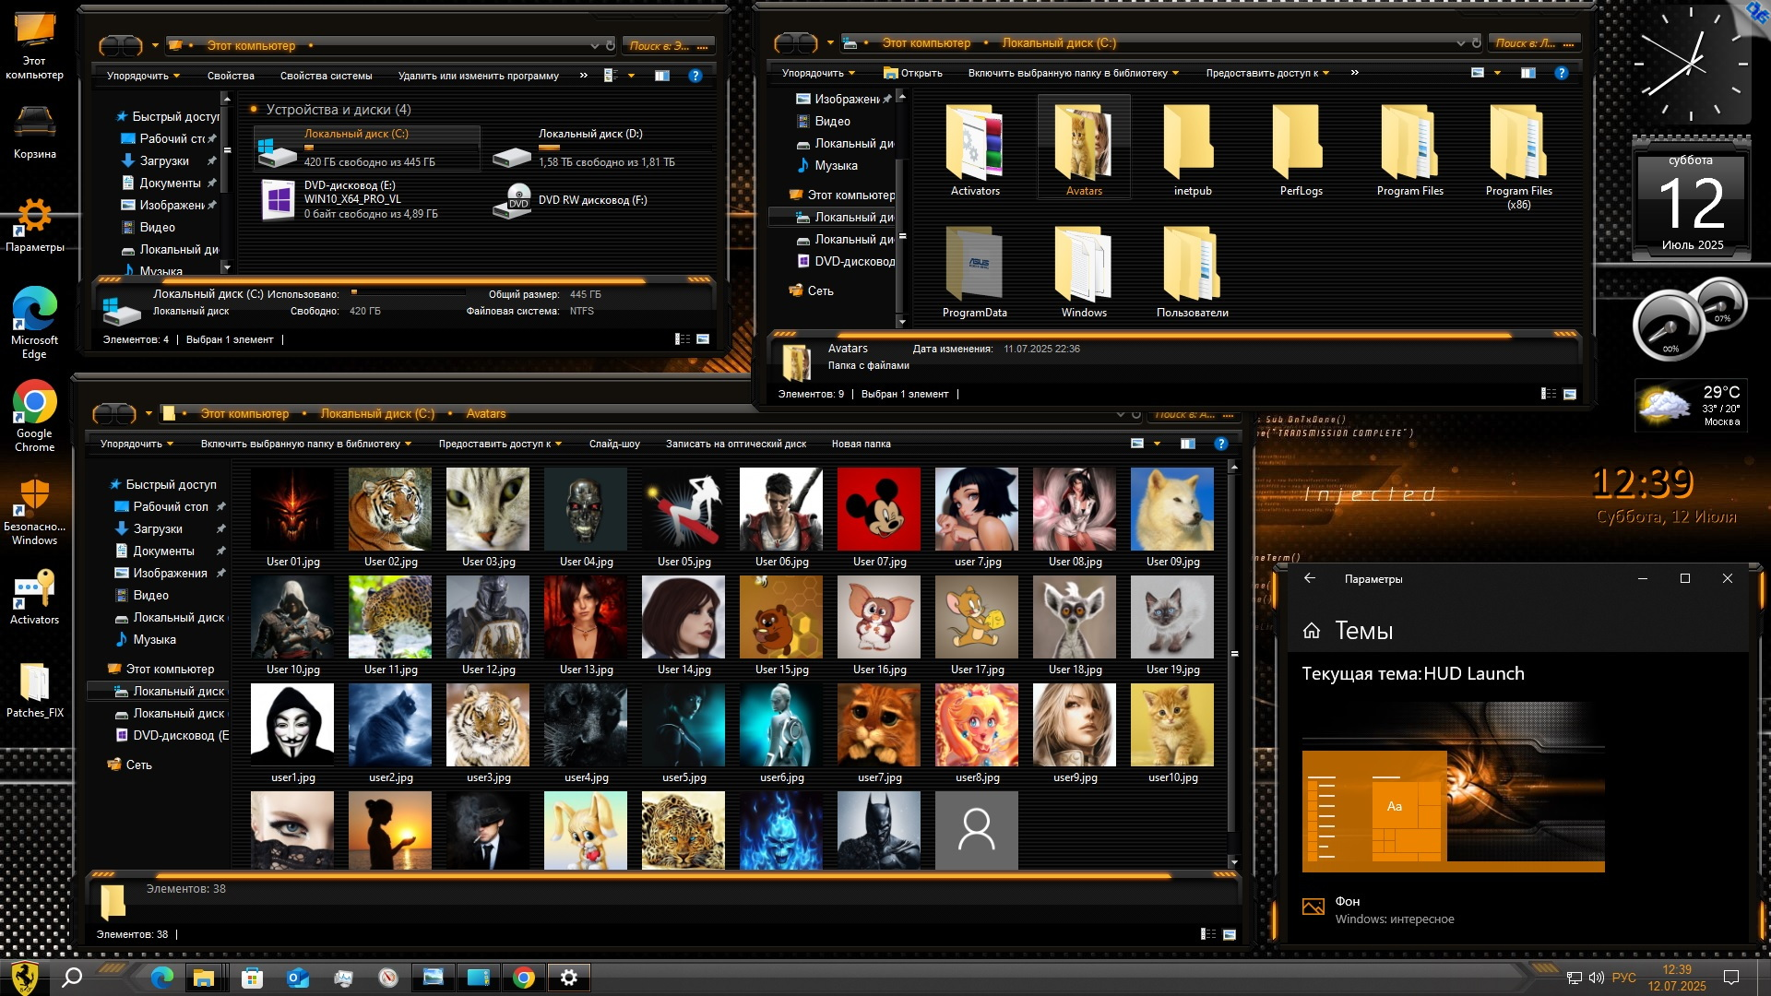Click Слайд-шоу in Avatars toolbar
The height and width of the screenshot is (996, 1771).
click(x=614, y=444)
